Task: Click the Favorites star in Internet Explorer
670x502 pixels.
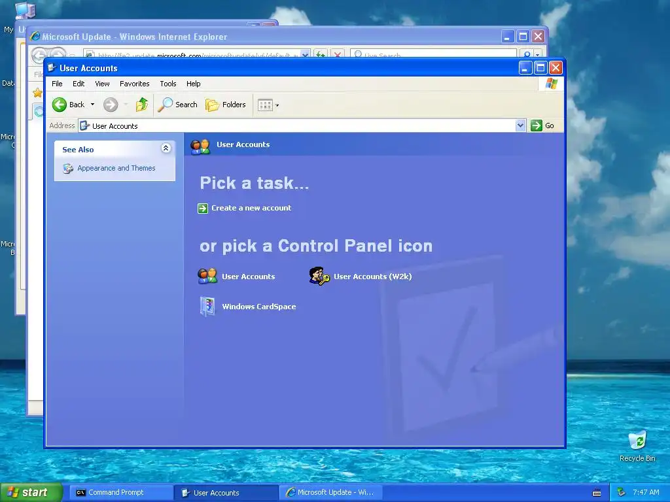Action: (x=37, y=92)
